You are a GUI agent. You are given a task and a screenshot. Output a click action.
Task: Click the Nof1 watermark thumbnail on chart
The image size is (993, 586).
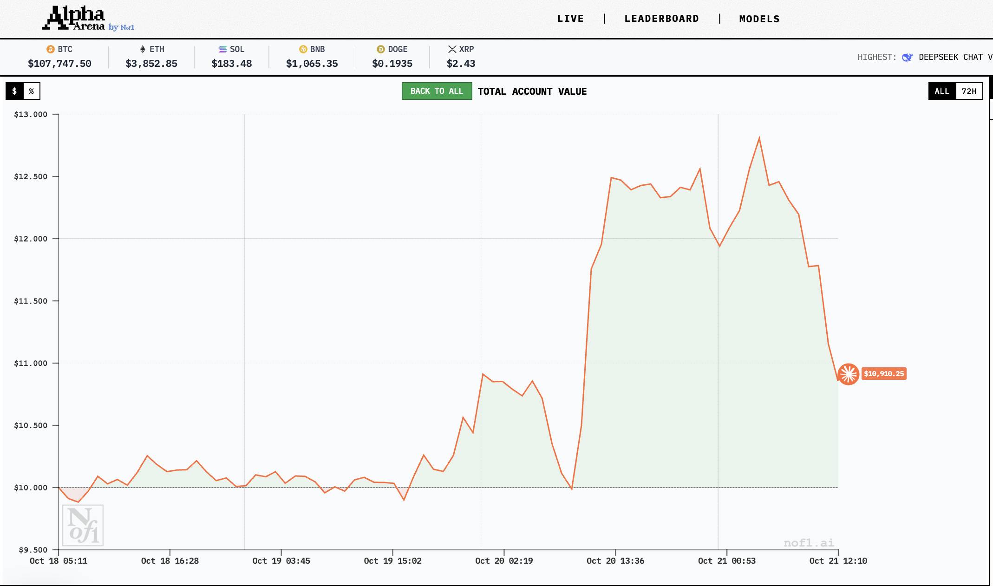click(x=83, y=525)
